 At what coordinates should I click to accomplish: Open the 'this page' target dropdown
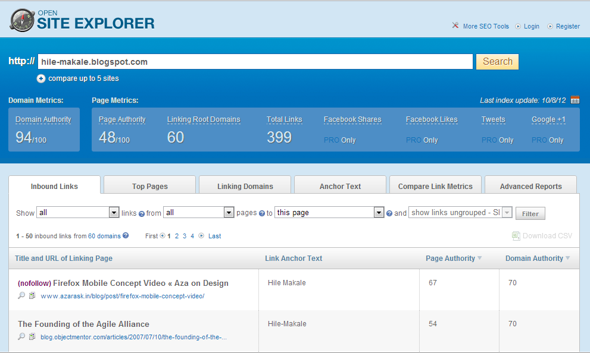coord(329,213)
